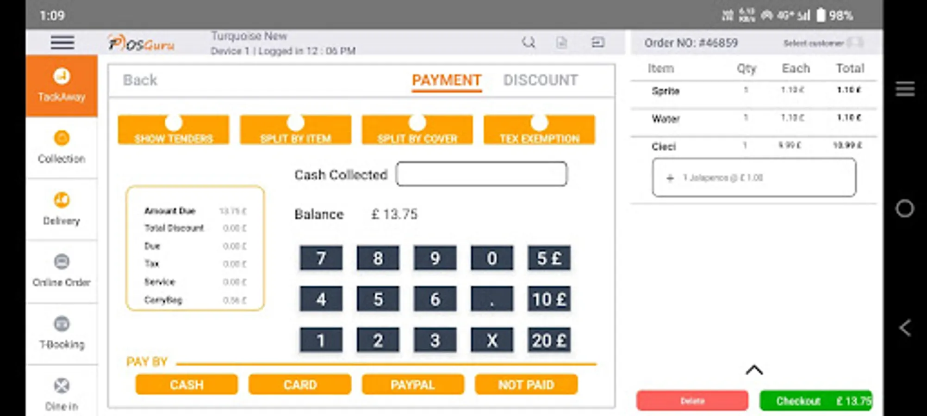Image resolution: width=927 pixels, height=416 pixels.
Task: Collapse the order summary with the up chevron
Action: coord(754,370)
